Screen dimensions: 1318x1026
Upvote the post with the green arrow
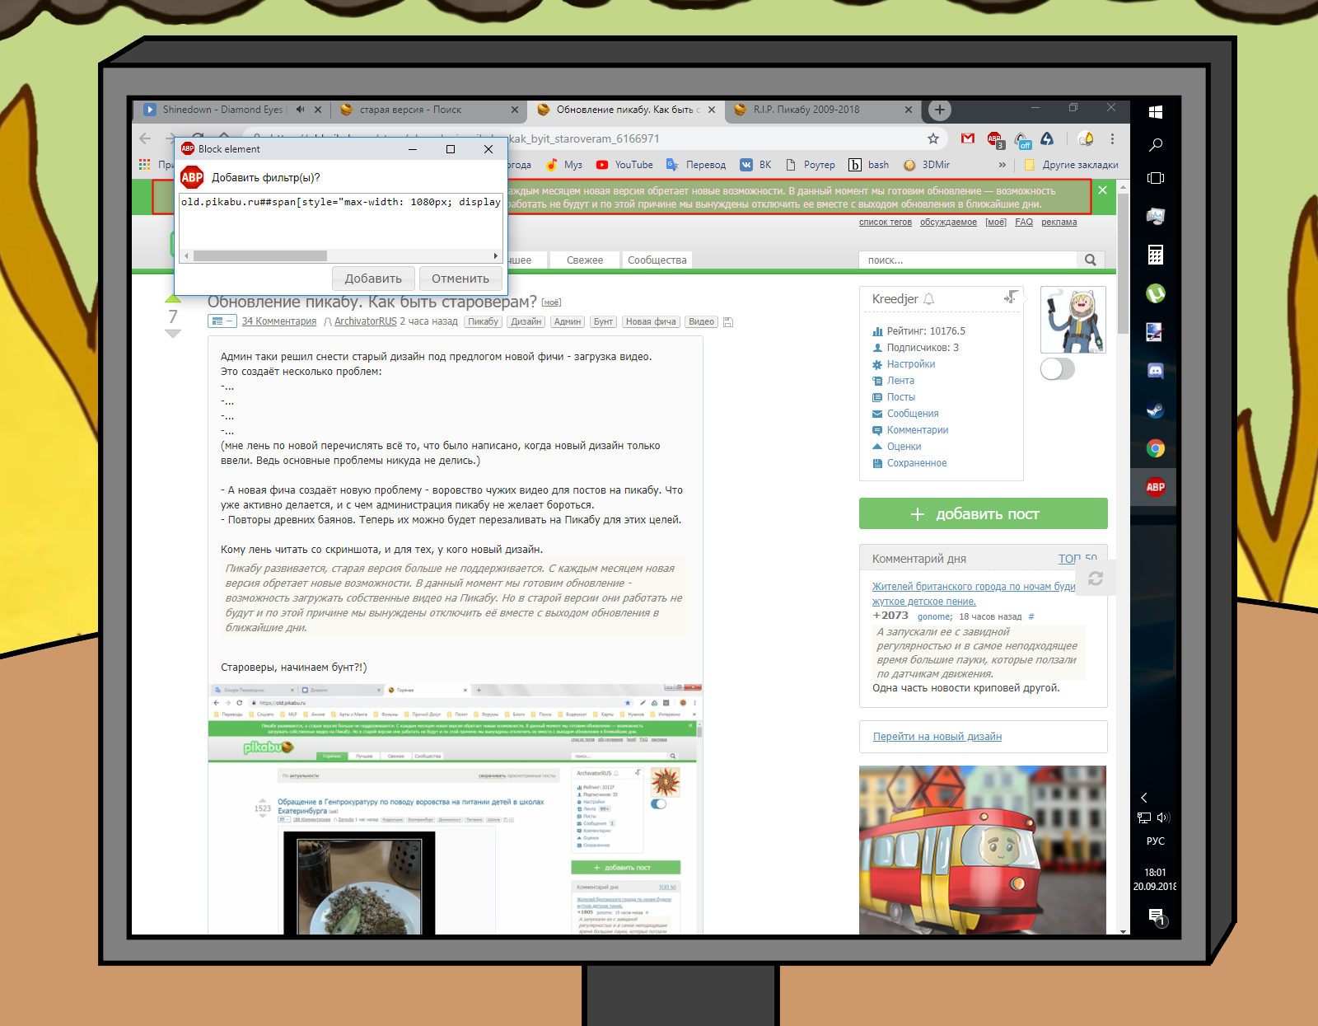(173, 299)
